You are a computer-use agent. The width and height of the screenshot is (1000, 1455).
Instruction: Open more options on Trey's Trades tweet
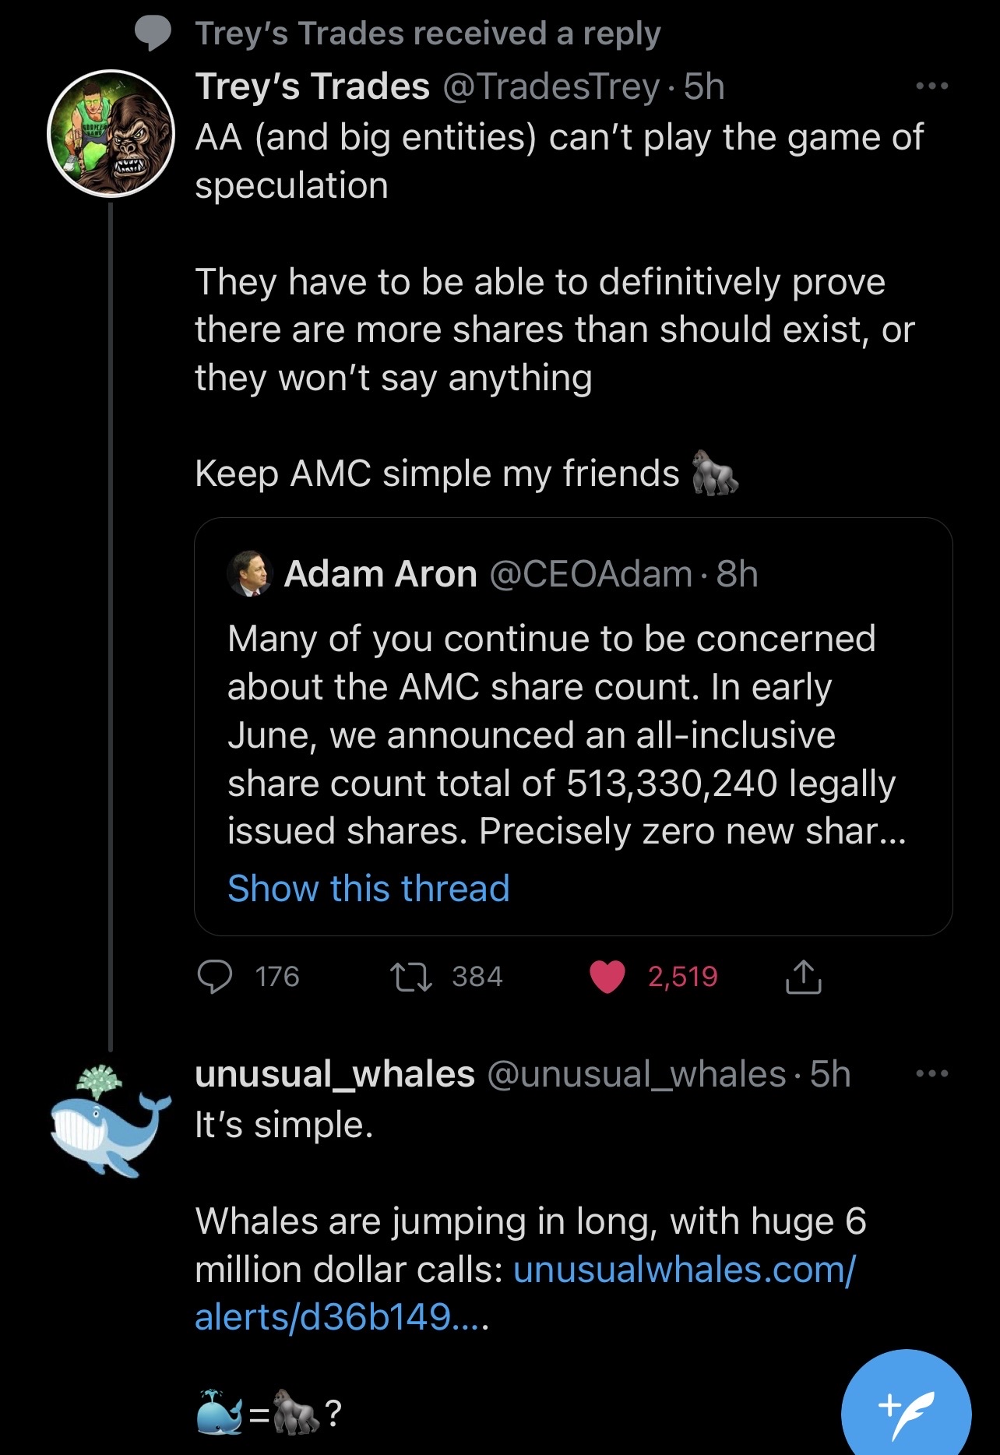coord(932,86)
